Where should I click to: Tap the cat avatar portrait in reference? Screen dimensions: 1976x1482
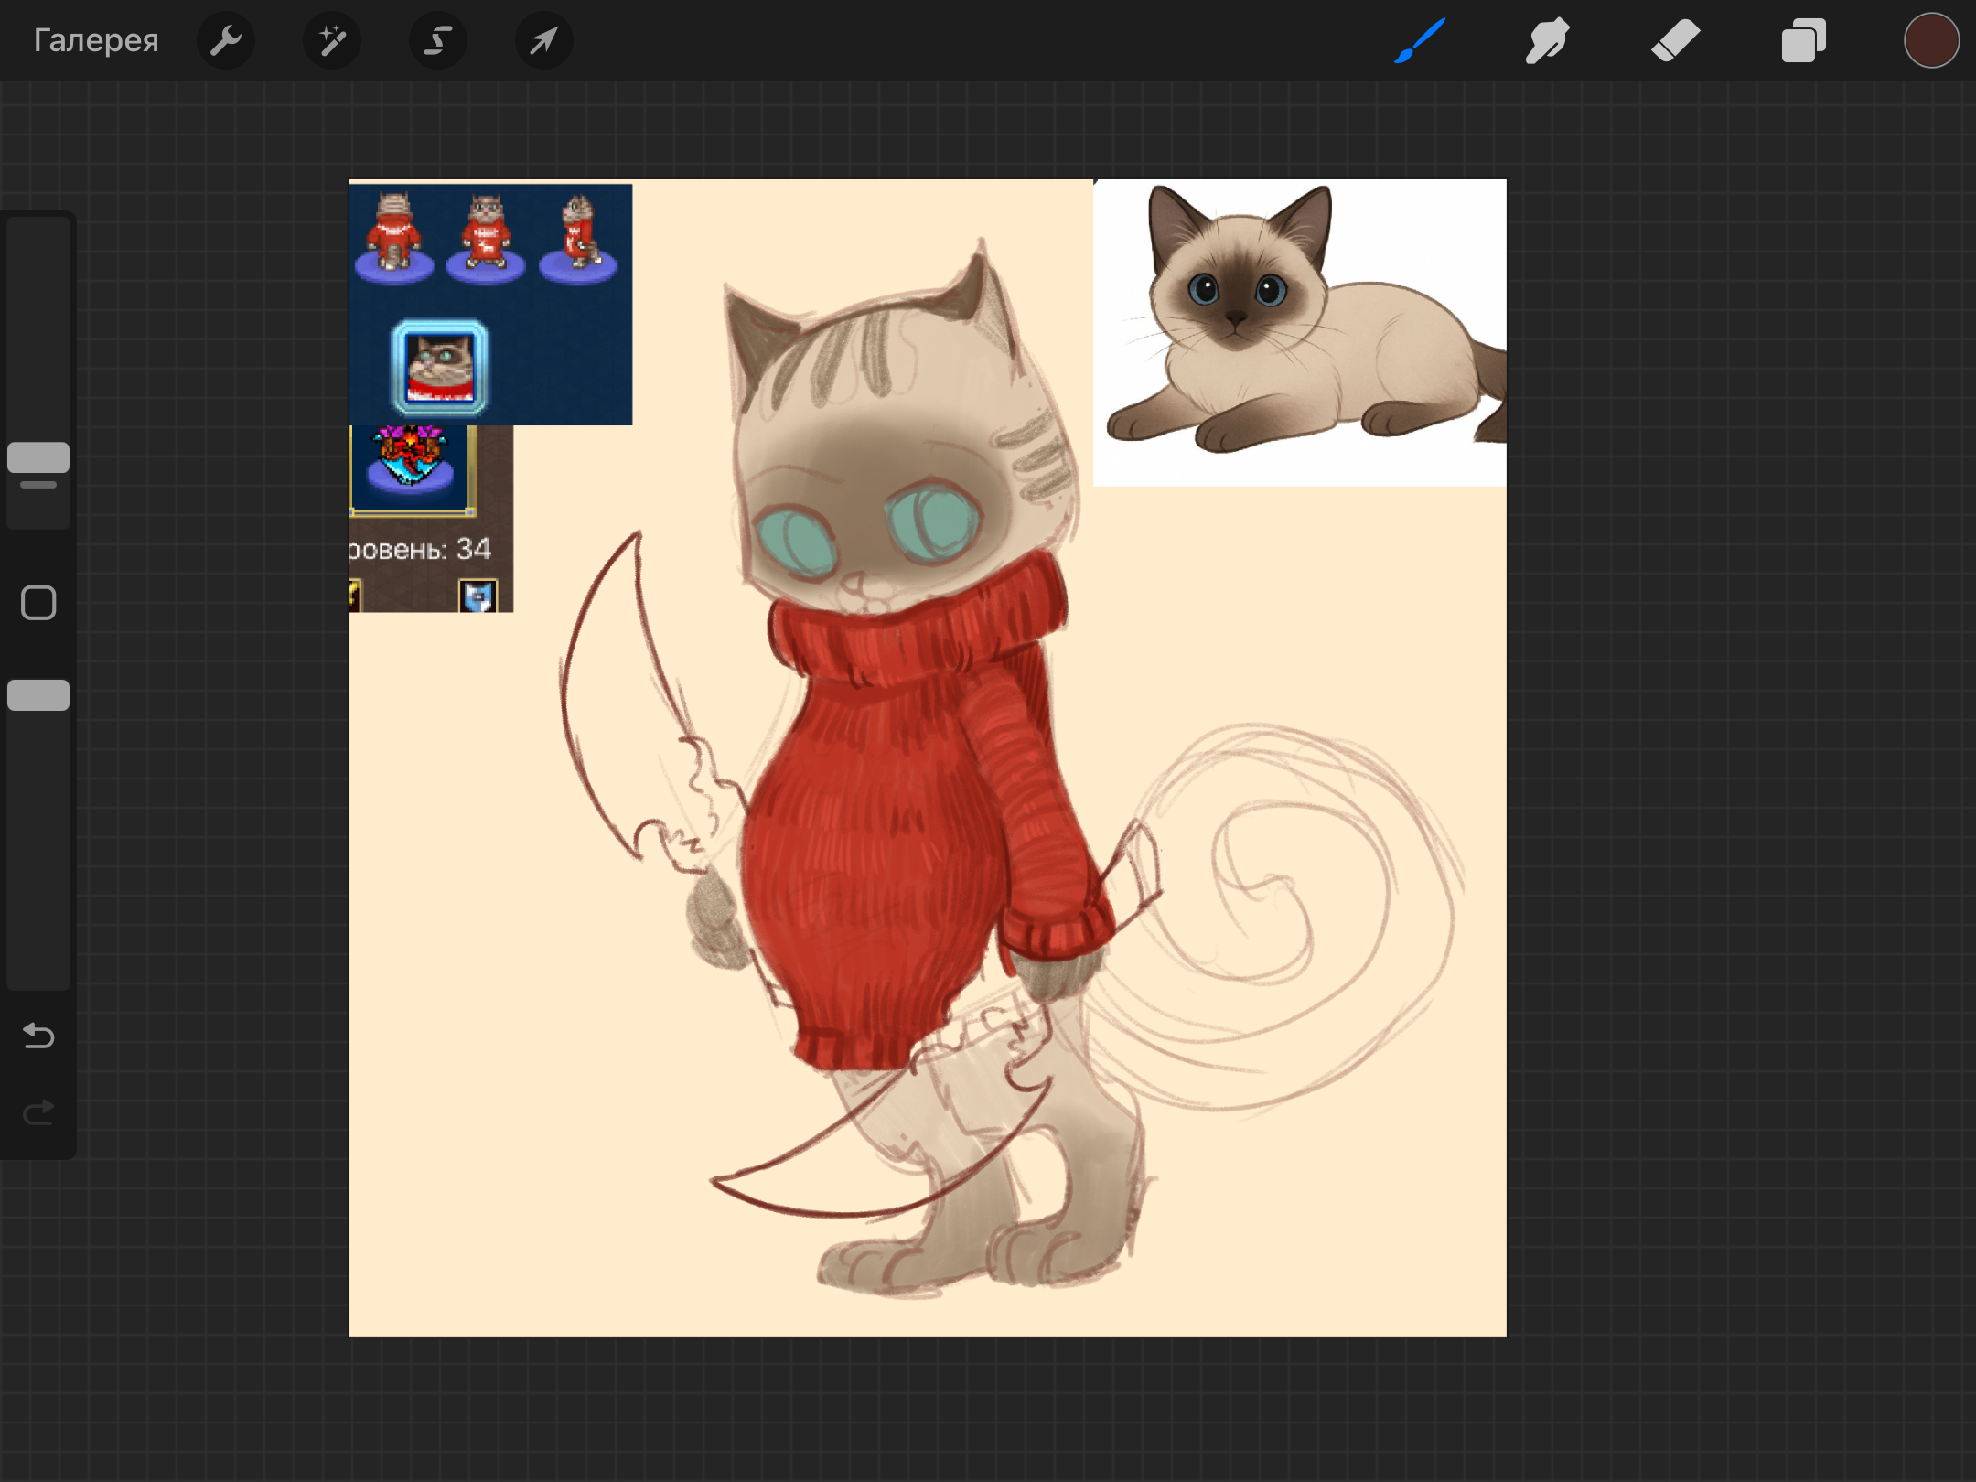(x=440, y=368)
